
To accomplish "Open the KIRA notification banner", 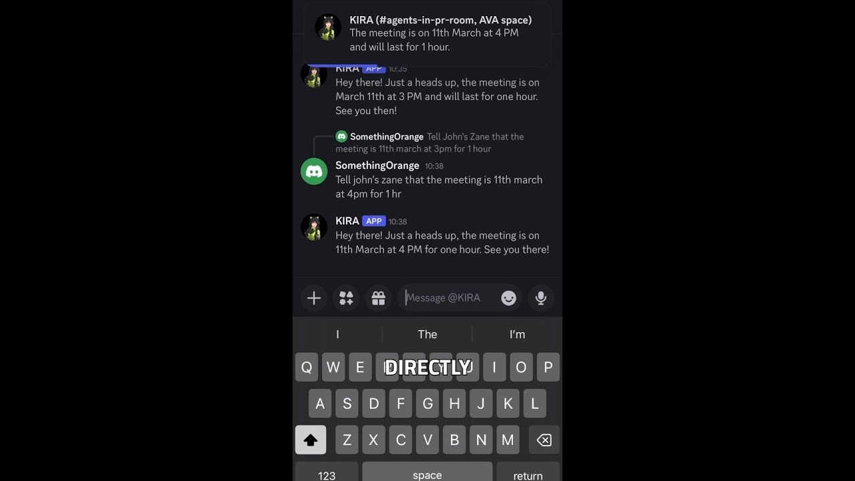I will click(x=427, y=33).
